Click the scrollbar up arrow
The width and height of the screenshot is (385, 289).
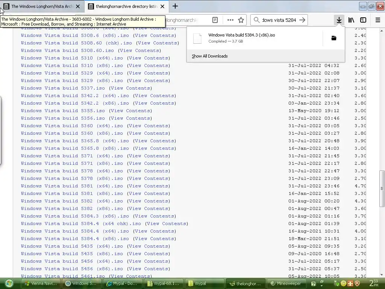(x=382, y=31)
